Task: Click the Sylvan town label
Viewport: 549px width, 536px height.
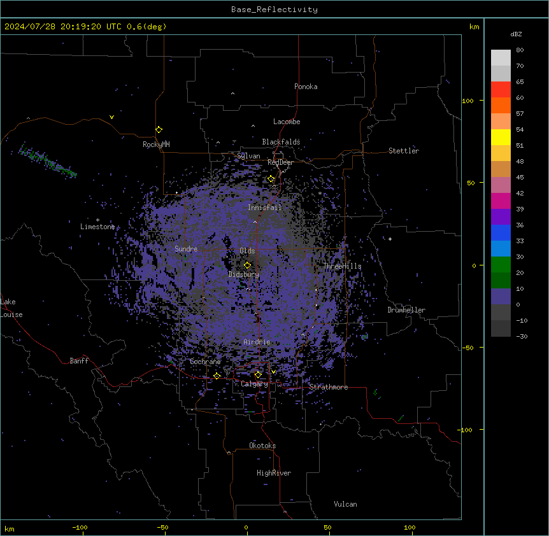Action: [248, 156]
